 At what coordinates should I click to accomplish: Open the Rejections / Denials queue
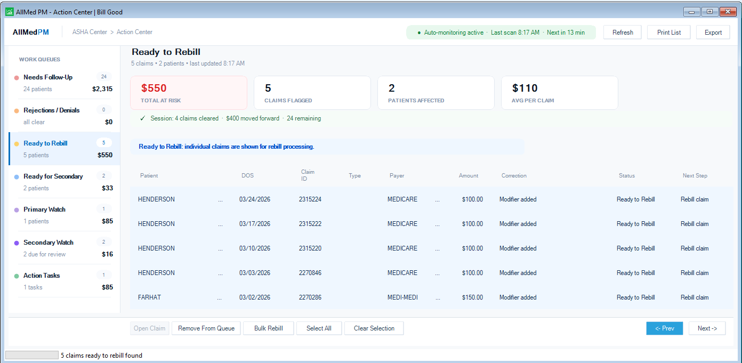(x=64, y=116)
